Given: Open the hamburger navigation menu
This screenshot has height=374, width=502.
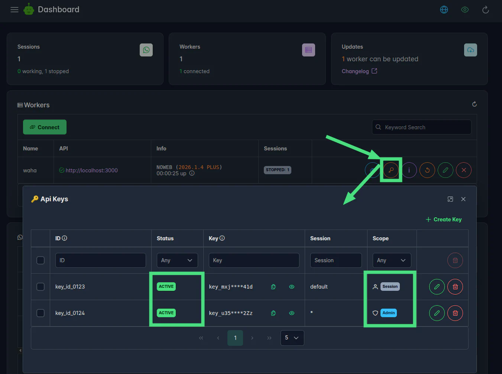Looking at the screenshot, I should (14, 10).
